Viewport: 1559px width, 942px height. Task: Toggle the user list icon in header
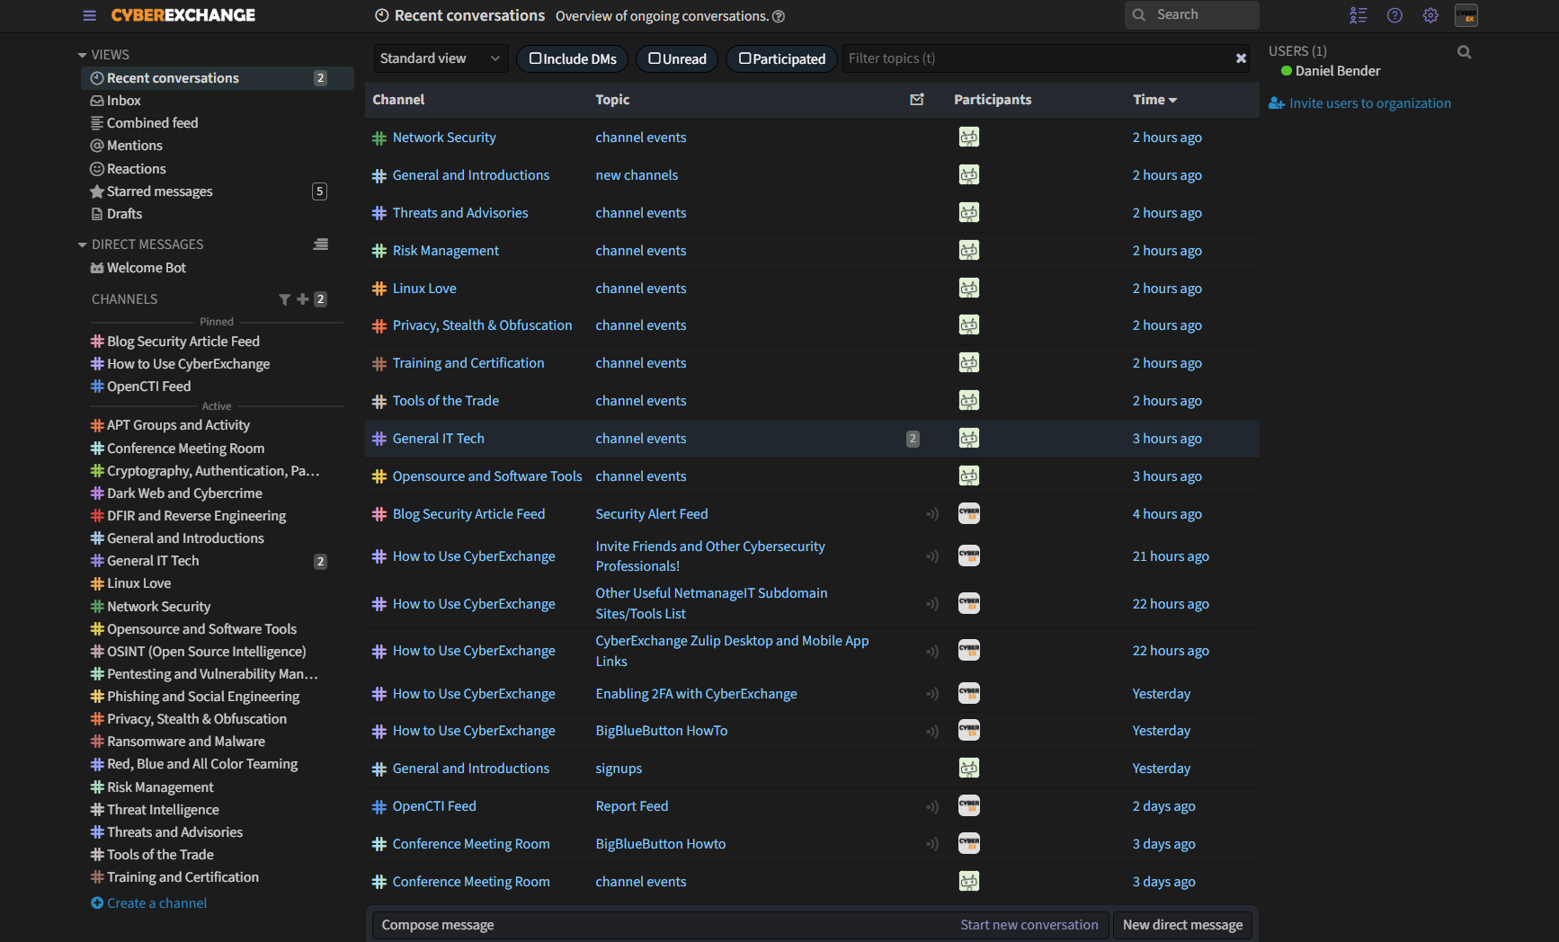[1358, 15]
